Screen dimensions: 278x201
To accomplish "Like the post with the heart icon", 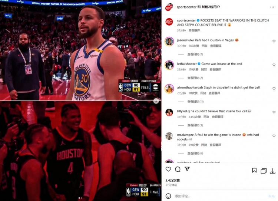I will coord(168,169).
